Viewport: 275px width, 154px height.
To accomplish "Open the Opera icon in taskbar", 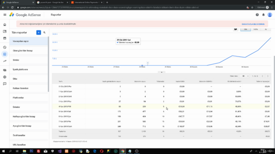I will [101, 151].
